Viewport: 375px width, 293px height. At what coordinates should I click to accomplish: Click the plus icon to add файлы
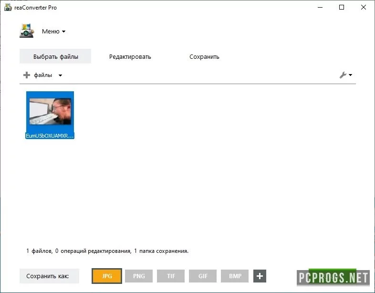(x=27, y=75)
